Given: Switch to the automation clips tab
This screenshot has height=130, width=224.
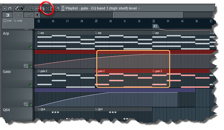Looking at the screenshot, I should [x=18, y=15].
